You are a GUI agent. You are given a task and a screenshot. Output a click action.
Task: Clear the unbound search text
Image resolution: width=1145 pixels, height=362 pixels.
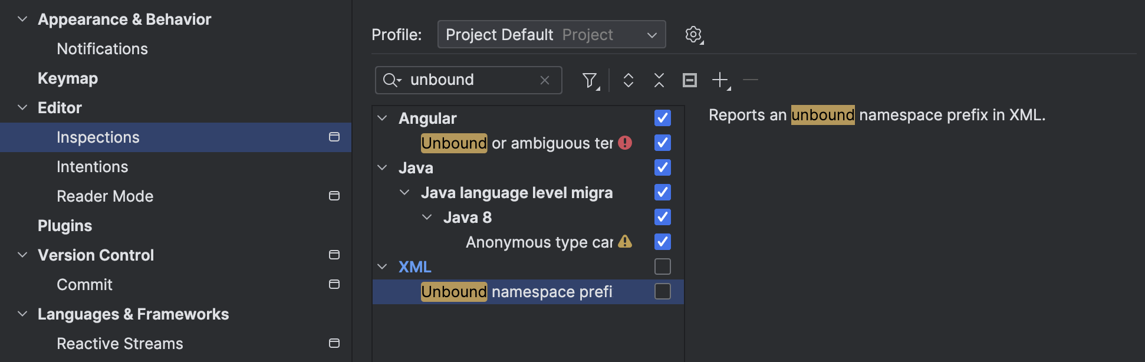pos(545,80)
